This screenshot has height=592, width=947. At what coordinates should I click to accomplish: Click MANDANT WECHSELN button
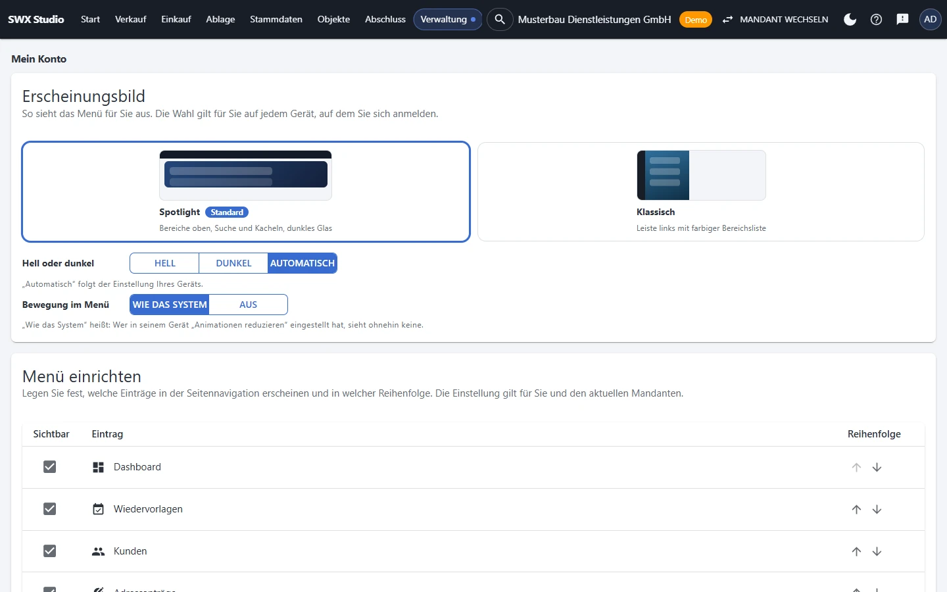(x=775, y=19)
